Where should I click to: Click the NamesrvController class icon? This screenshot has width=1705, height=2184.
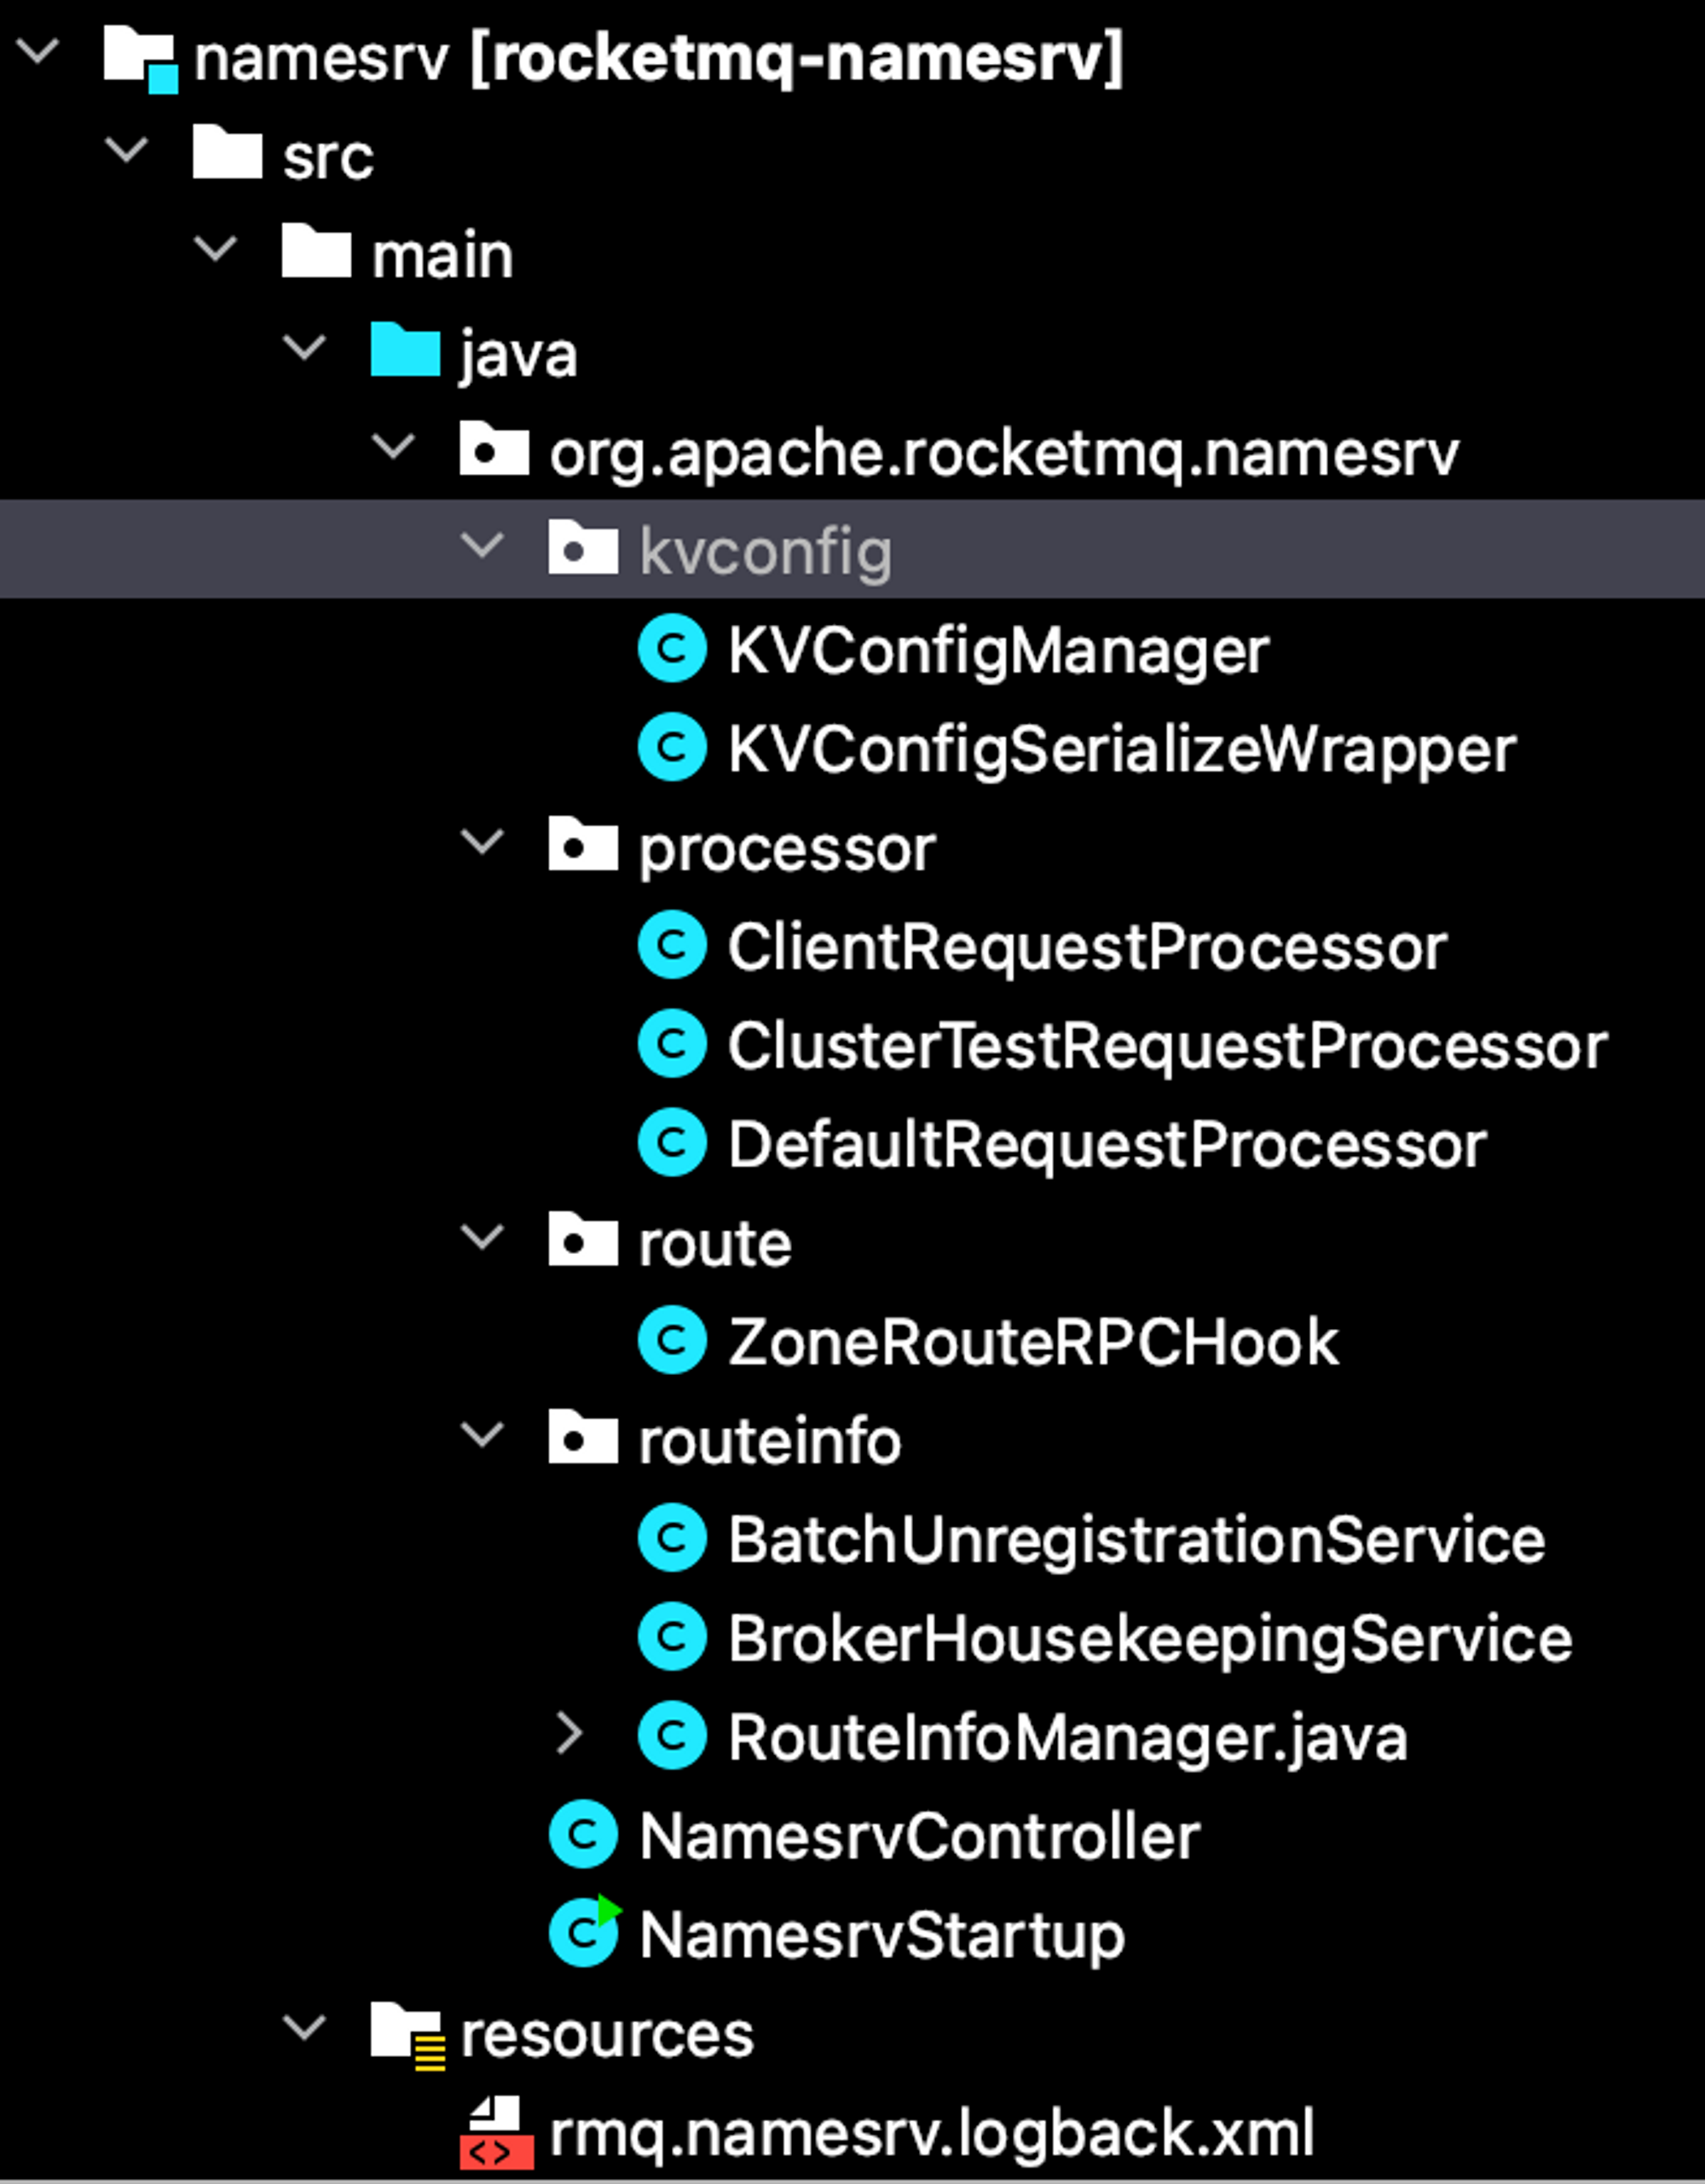(x=583, y=1834)
